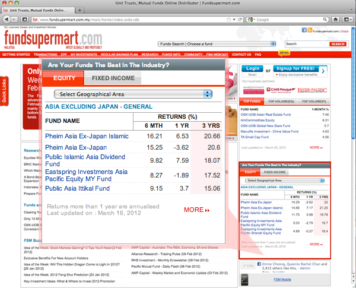Switch to TOP FUNDS tab
The height and width of the screenshot is (288, 356).
tap(252, 102)
